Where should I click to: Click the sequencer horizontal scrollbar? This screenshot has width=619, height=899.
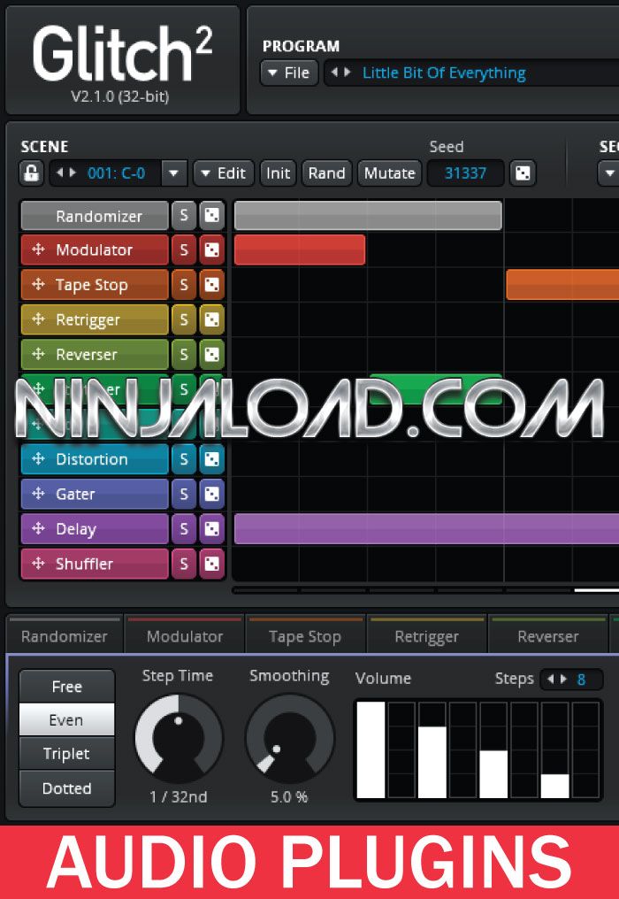coord(425,590)
